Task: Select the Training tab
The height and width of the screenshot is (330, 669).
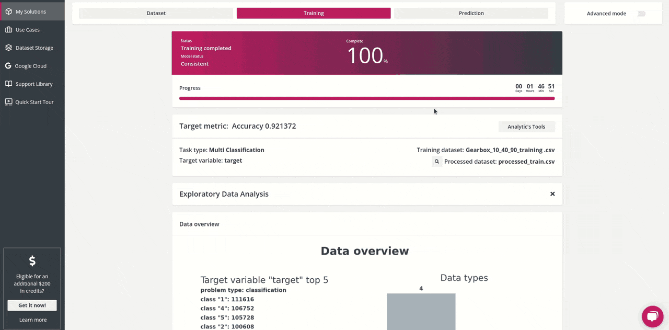Action: (314, 13)
